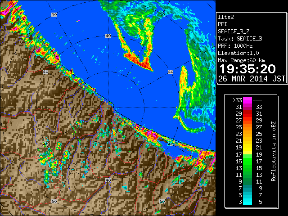
Task: Select the '26 MAR 2014 JST' date
Action: (x=252, y=79)
